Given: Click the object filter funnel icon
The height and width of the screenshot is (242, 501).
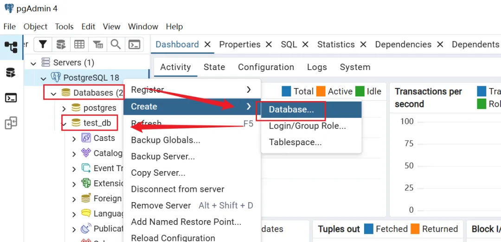Looking at the screenshot, I should point(43,45).
